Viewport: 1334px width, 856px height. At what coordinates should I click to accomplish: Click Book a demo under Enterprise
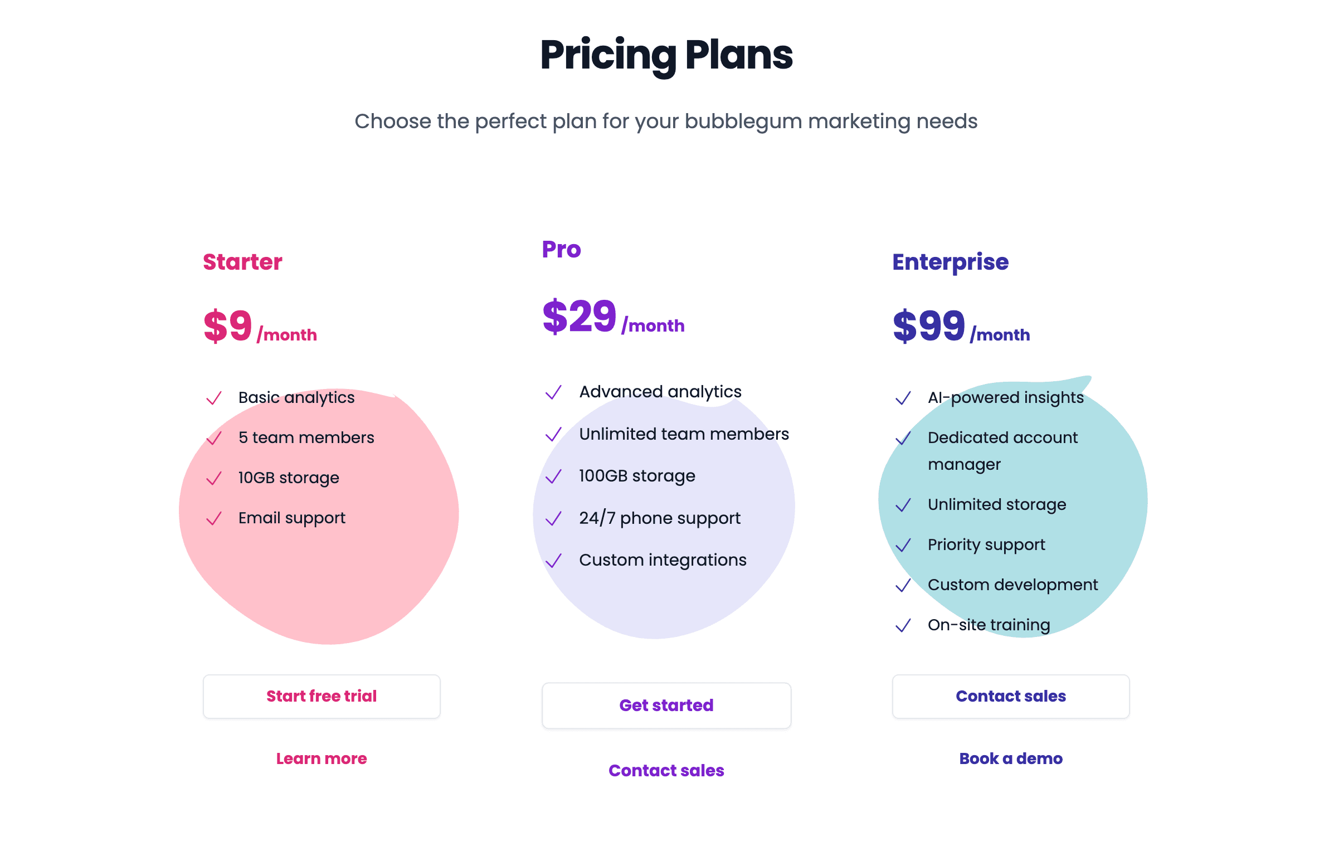point(1011,758)
